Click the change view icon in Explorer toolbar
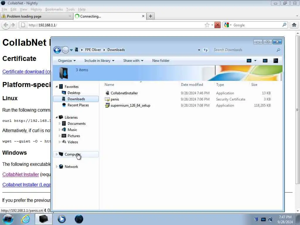300x225 pixels. tap(249, 61)
